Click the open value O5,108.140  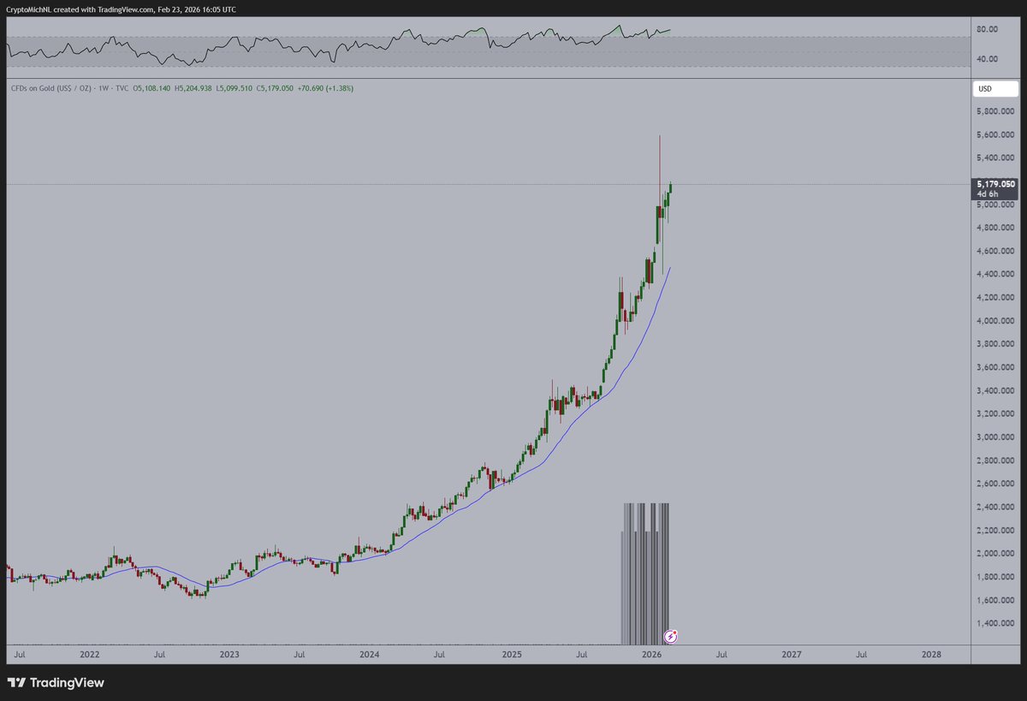tap(151, 88)
